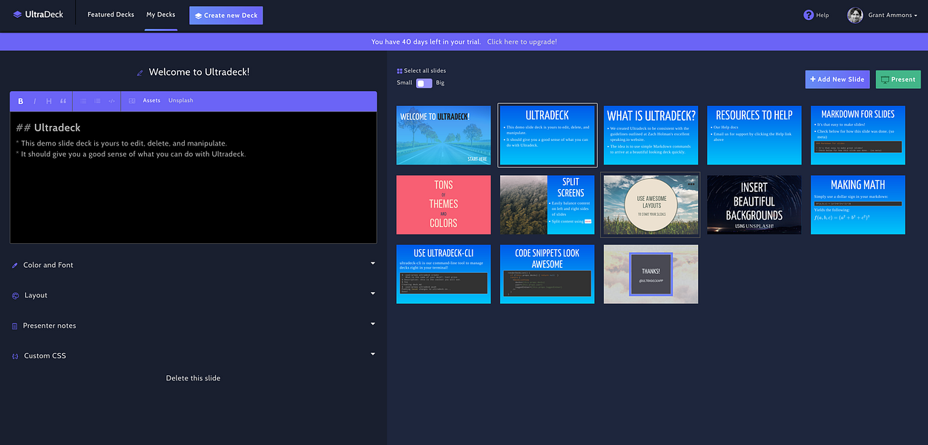This screenshot has width=928, height=445.
Task: Toggle slide thumbnail size Small/Big switch
Action: pos(424,83)
